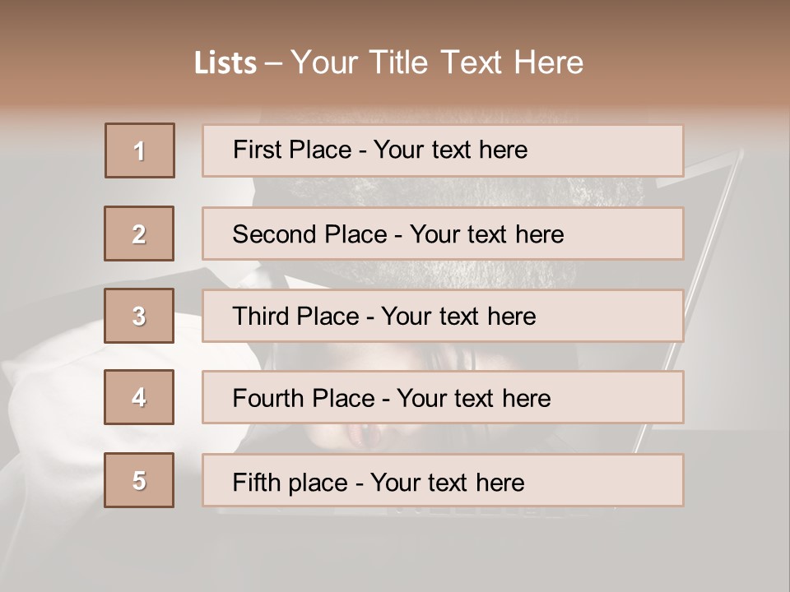Click the bold word Lists in title
Viewport: 790px width, 592px height.
pyautogui.click(x=225, y=63)
